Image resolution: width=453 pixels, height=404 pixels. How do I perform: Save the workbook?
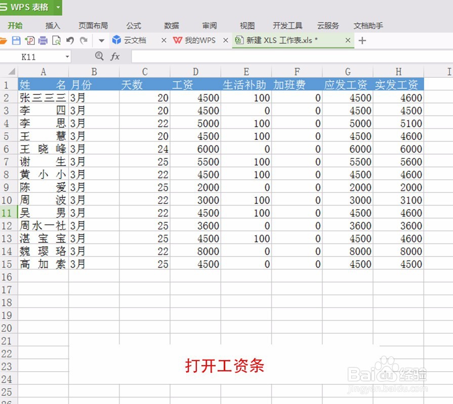click(x=15, y=40)
